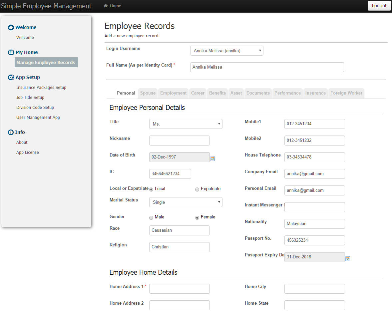Click the My Home section heading
Image resolution: width=392 pixels, height=311 pixels.
[27, 52]
